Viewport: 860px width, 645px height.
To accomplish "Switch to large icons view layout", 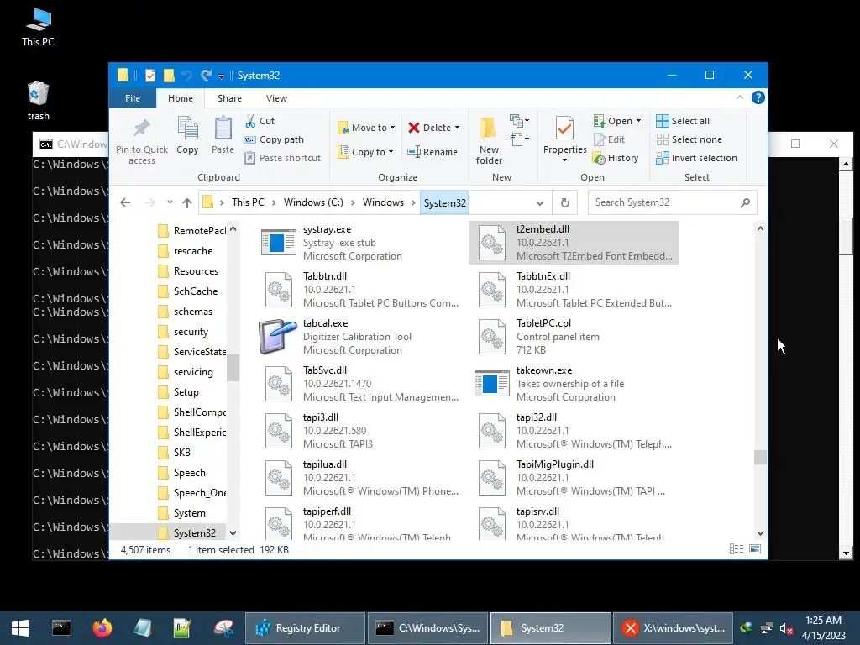I will [x=755, y=549].
